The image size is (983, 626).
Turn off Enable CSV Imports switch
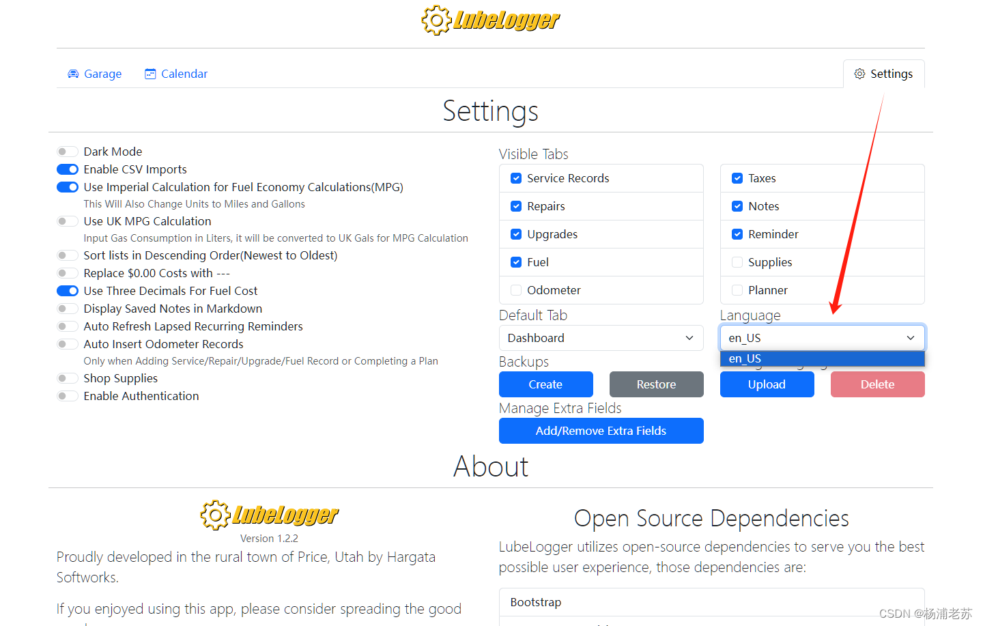pyautogui.click(x=68, y=169)
